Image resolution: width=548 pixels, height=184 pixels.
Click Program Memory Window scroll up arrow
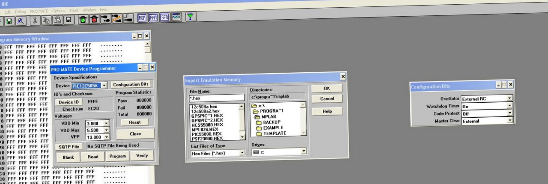click(148, 44)
